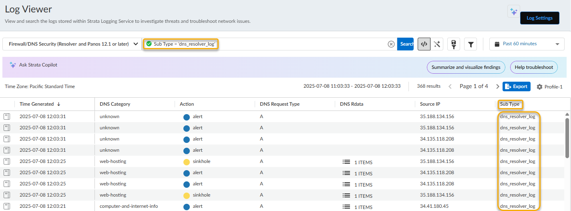The height and width of the screenshot is (211, 571).
Task: Click the magic wand query builder icon
Action: tap(437, 44)
